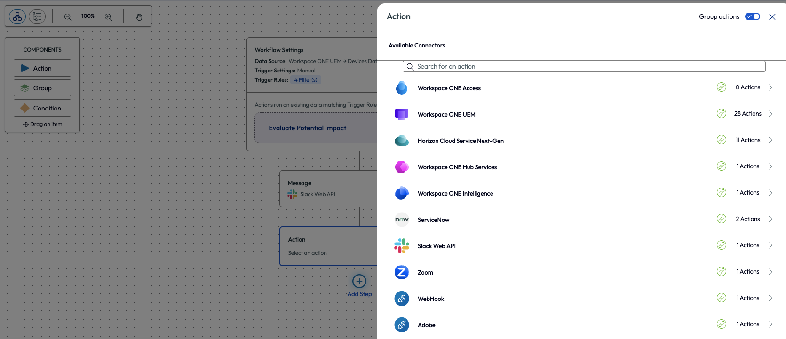This screenshot has height=339, width=786.
Task: Toggle the Group actions switch
Action: (753, 16)
